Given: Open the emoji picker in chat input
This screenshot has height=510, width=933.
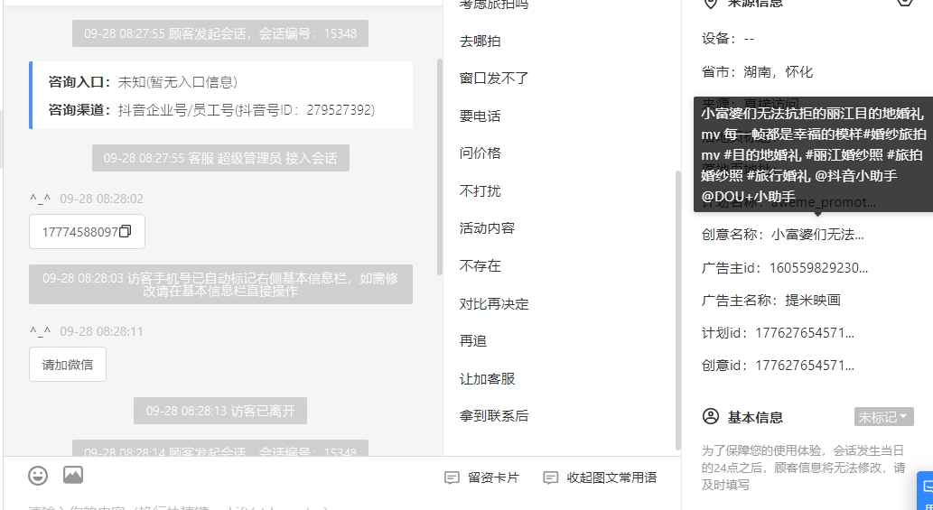Looking at the screenshot, I should [38, 476].
